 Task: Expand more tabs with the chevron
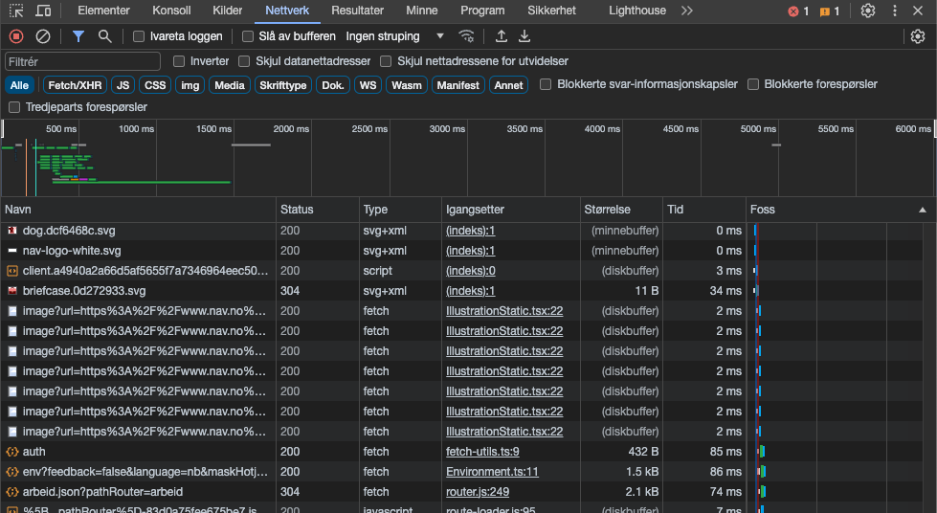click(687, 11)
